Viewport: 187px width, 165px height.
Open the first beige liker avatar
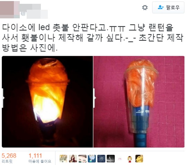tap(63, 158)
